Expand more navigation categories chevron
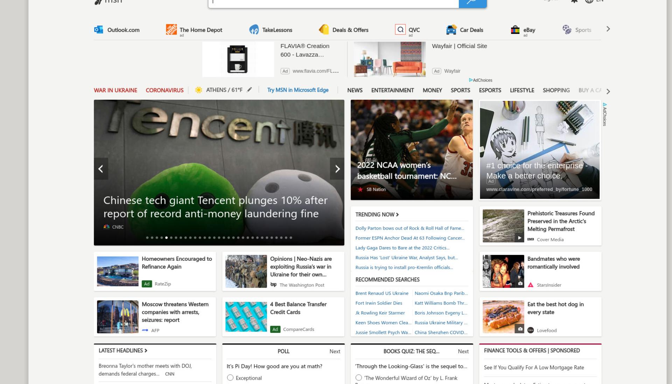This screenshot has width=672, height=384. [608, 91]
